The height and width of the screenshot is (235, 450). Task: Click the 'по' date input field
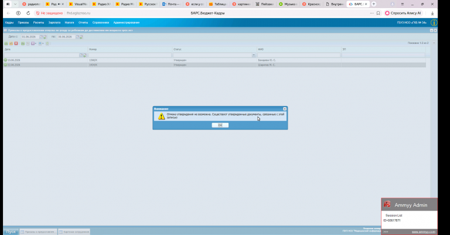pyautogui.click(x=66, y=37)
